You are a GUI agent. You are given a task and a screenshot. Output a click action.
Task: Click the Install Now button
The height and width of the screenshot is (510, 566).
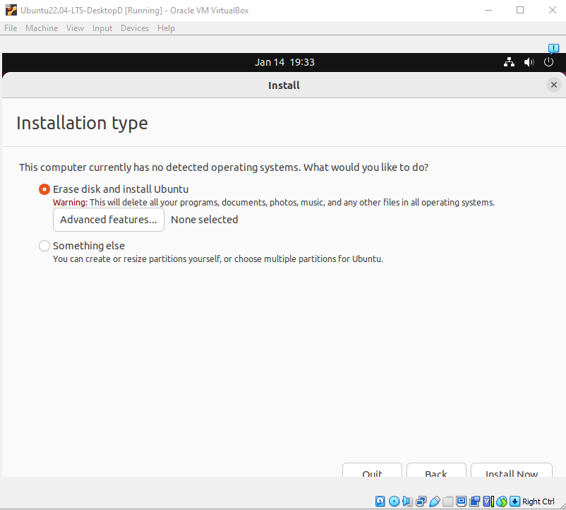click(x=511, y=472)
